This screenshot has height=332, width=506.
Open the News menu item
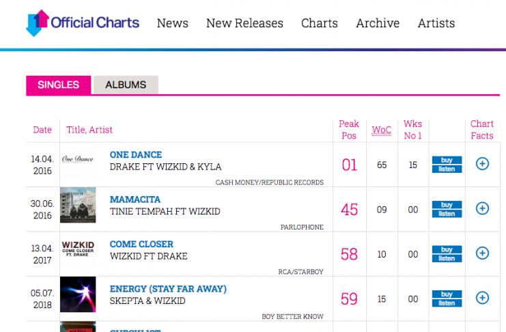click(172, 23)
